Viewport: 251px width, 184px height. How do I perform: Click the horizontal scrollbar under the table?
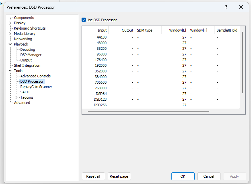click(x=148, y=111)
